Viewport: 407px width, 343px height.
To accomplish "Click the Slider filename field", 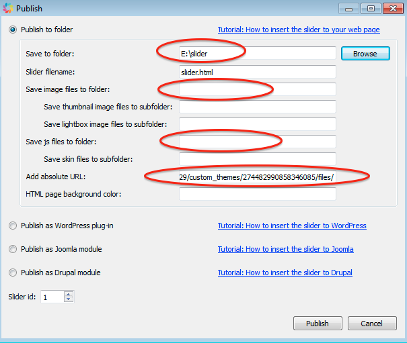I will click(258, 72).
